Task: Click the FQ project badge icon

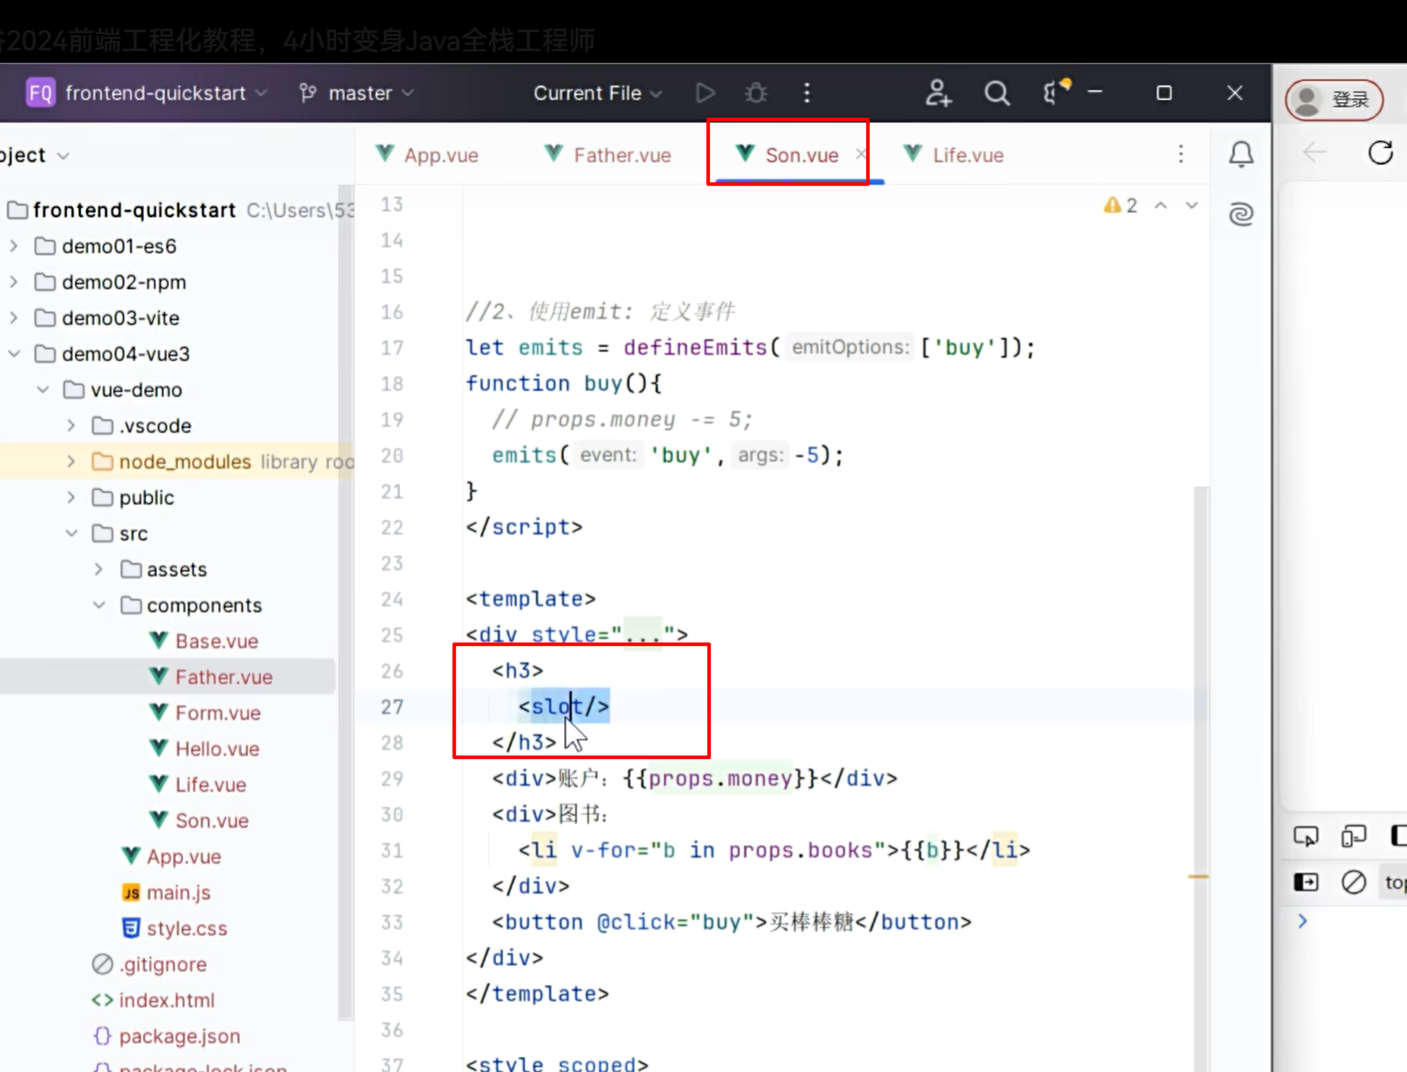Action: click(40, 92)
